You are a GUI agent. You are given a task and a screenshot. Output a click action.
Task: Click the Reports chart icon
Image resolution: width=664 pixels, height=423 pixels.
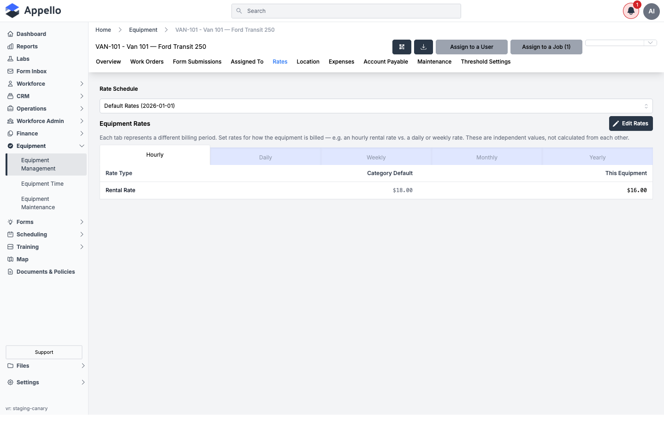(x=10, y=47)
